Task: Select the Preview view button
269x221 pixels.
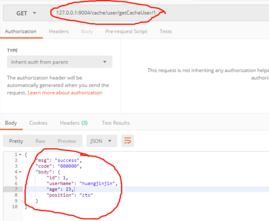Action: tap(67, 141)
